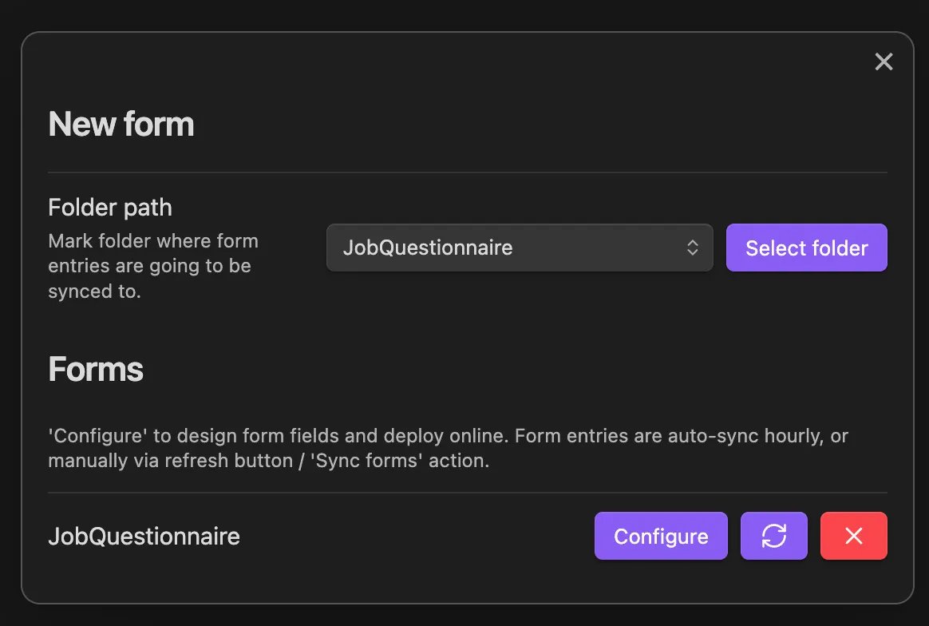
Task: Configure the JobQuestionnaire form
Action: [x=661, y=536]
